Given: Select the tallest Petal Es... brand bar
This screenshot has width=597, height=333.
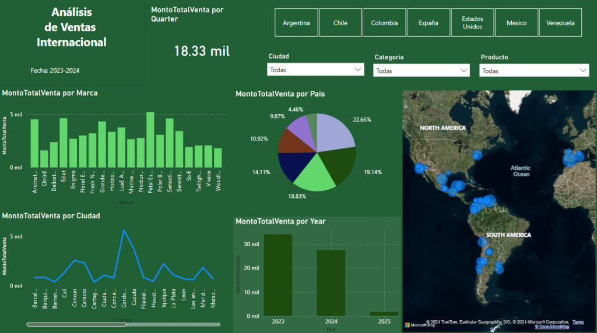Looking at the screenshot, I should click(150, 140).
